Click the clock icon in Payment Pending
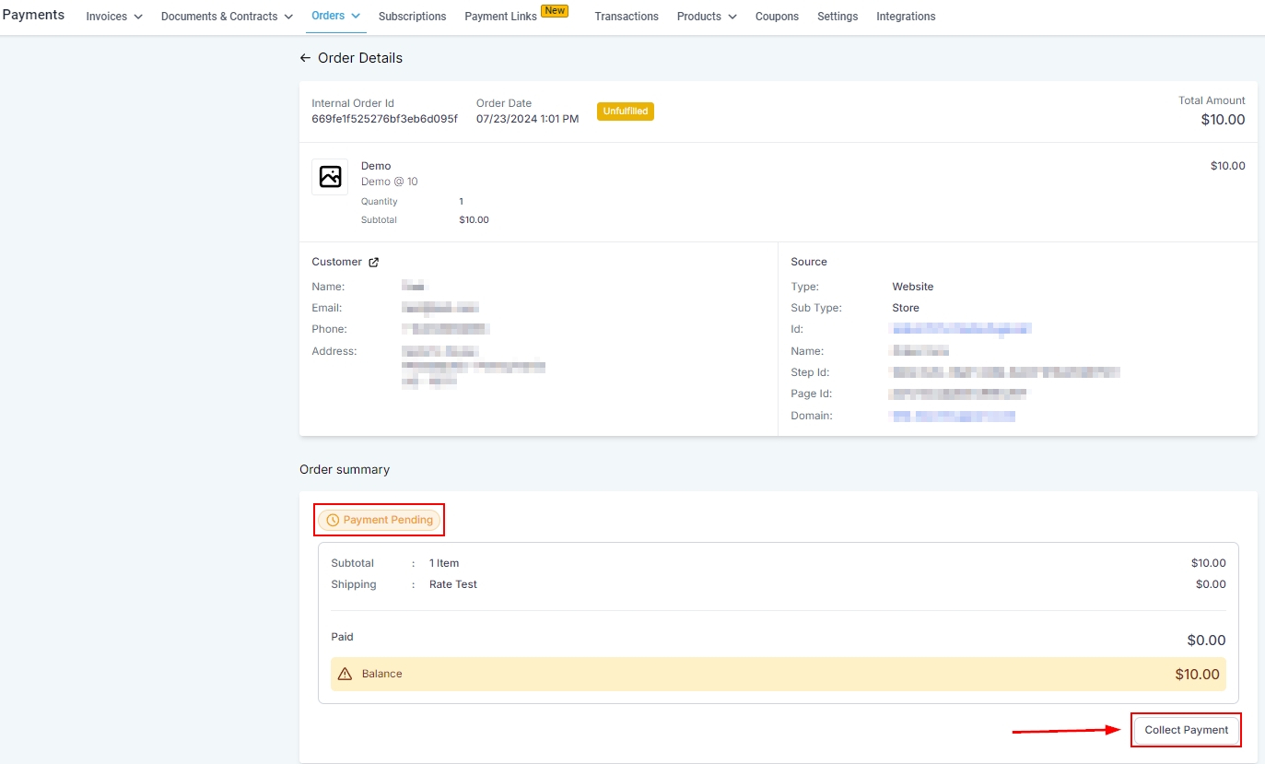The image size is (1265, 764). (x=333, y=521)
